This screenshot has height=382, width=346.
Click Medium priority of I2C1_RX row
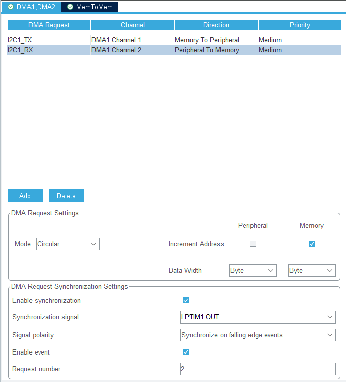[300, 50]
